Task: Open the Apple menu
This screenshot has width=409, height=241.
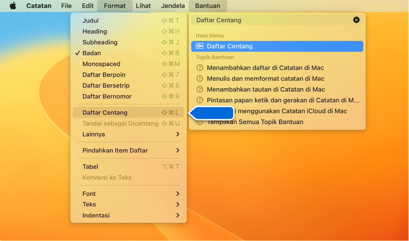Action: (x=13, y=6)
